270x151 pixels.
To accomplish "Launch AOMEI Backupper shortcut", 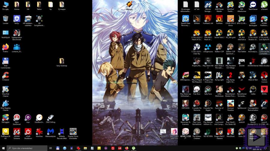I will point(253,21).
